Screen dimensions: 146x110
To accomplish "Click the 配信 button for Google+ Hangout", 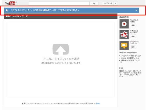I will pyautogui.click(x=133, y=47).
